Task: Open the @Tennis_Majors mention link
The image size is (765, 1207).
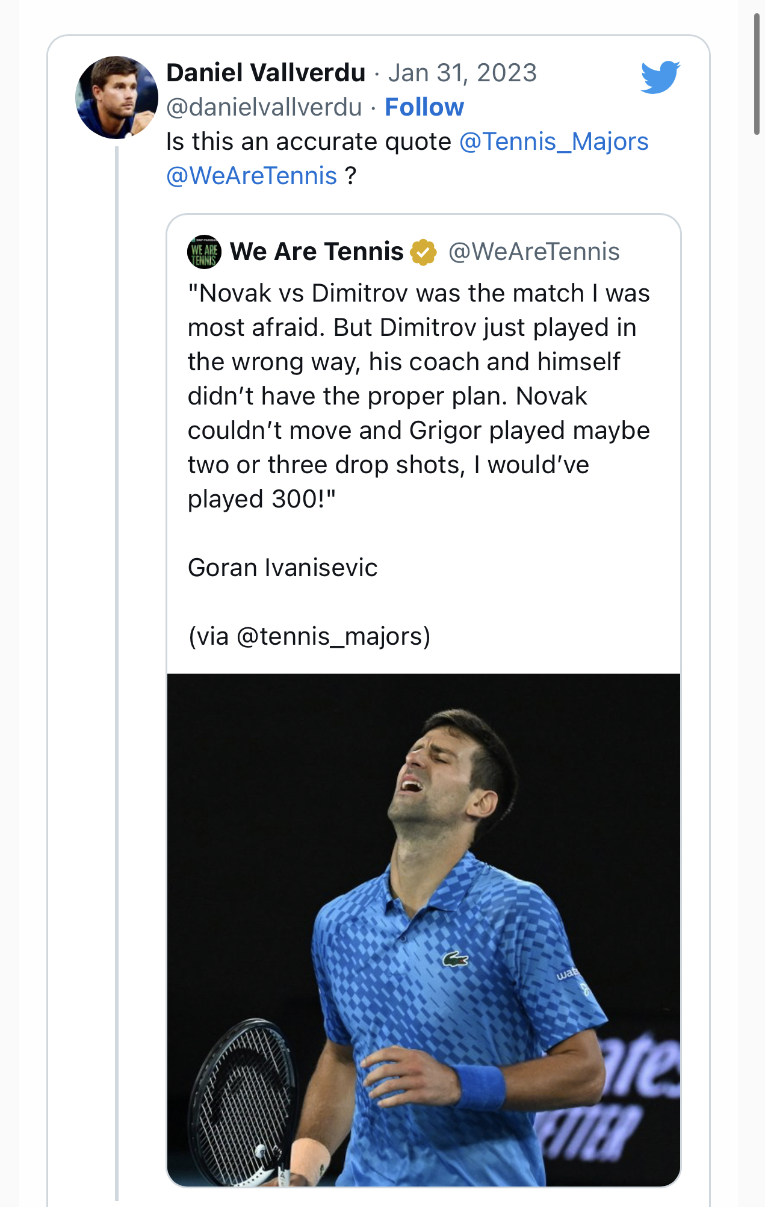Action: (554, 141)
